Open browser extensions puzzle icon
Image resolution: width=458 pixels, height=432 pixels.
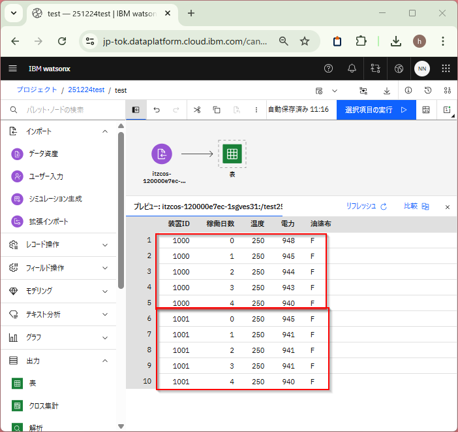(x=361, y=41)
